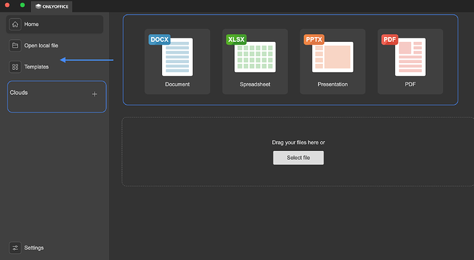Create a new XLSX Spreadsheet
This screenshot has height=260, width=474.
coord(255,62)
